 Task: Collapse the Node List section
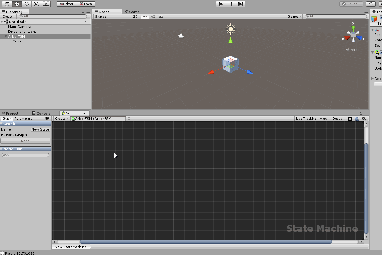click(x=2, y=149)
